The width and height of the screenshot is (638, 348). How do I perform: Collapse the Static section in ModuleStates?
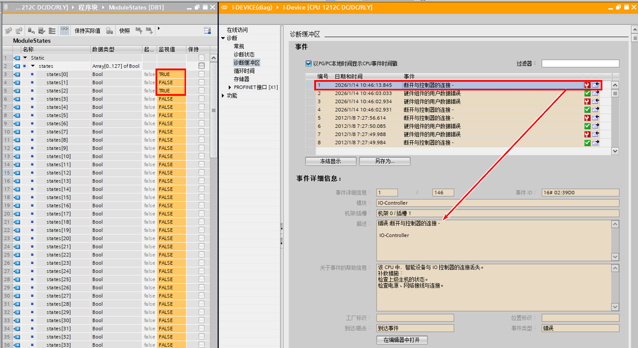26,58
